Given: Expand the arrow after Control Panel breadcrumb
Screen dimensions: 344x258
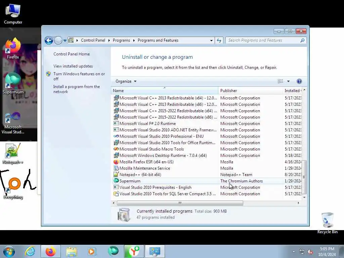Looking at the screenshot, I should point(109,41).
